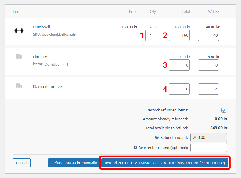
Task: Click the Dumbbell VAT refund field
Action: point(208,36)
